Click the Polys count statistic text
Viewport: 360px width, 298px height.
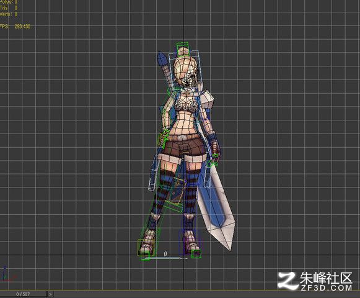(9, 2)
